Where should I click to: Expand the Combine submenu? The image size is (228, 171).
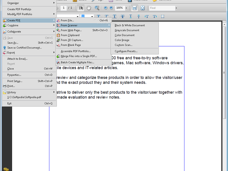(x=29, y=25)
